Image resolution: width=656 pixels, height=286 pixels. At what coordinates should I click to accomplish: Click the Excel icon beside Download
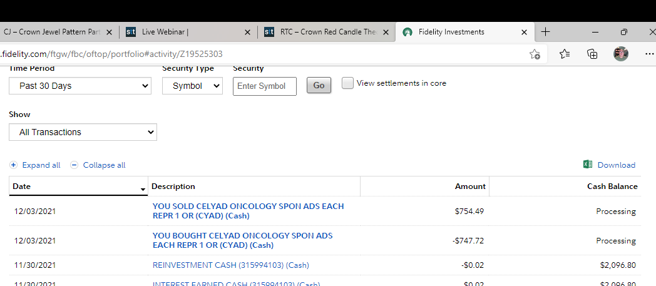588,165
